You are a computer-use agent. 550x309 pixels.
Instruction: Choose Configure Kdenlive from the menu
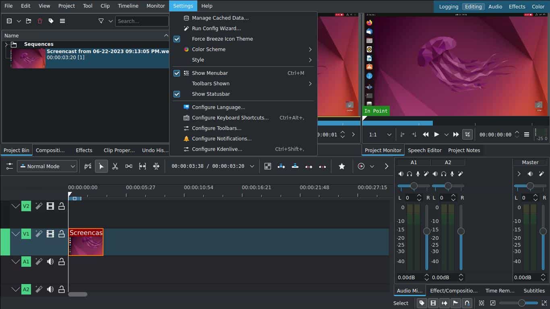pos(217,149)
